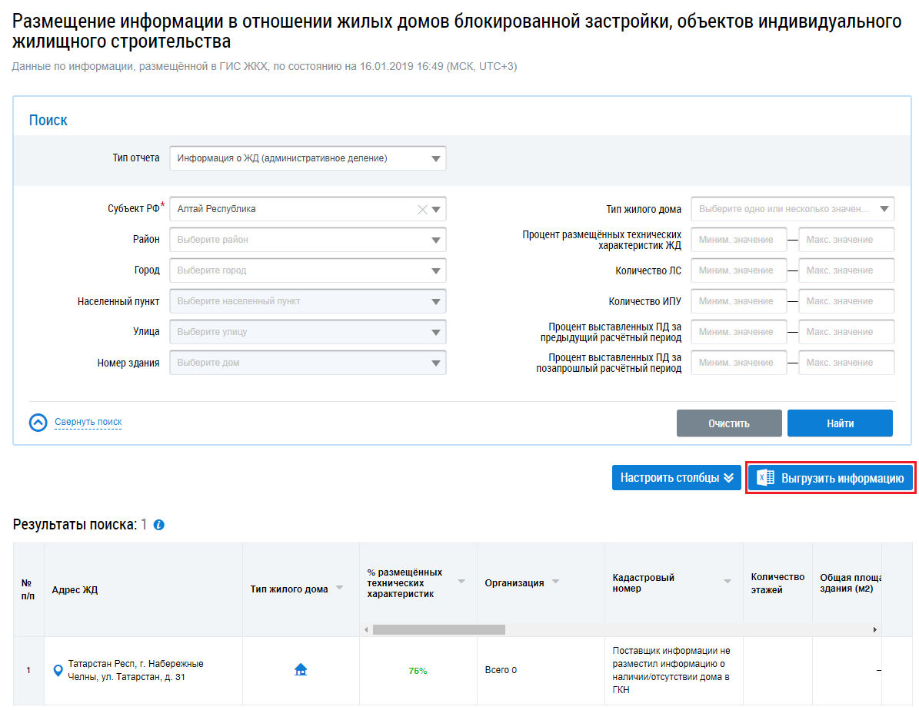Export data with Выгрузить информацию button
This screenshot has width=919, height=710.
831,478
